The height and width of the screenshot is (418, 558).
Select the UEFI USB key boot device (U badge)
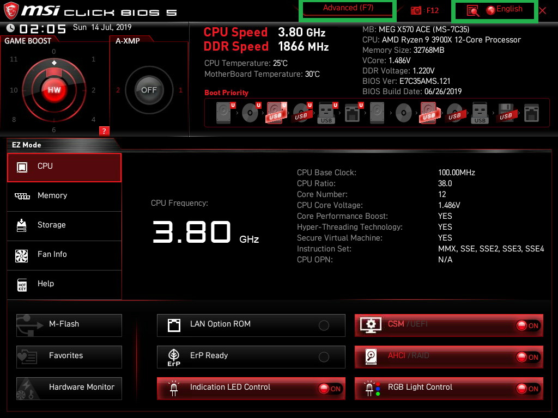[x=327, y=113]
